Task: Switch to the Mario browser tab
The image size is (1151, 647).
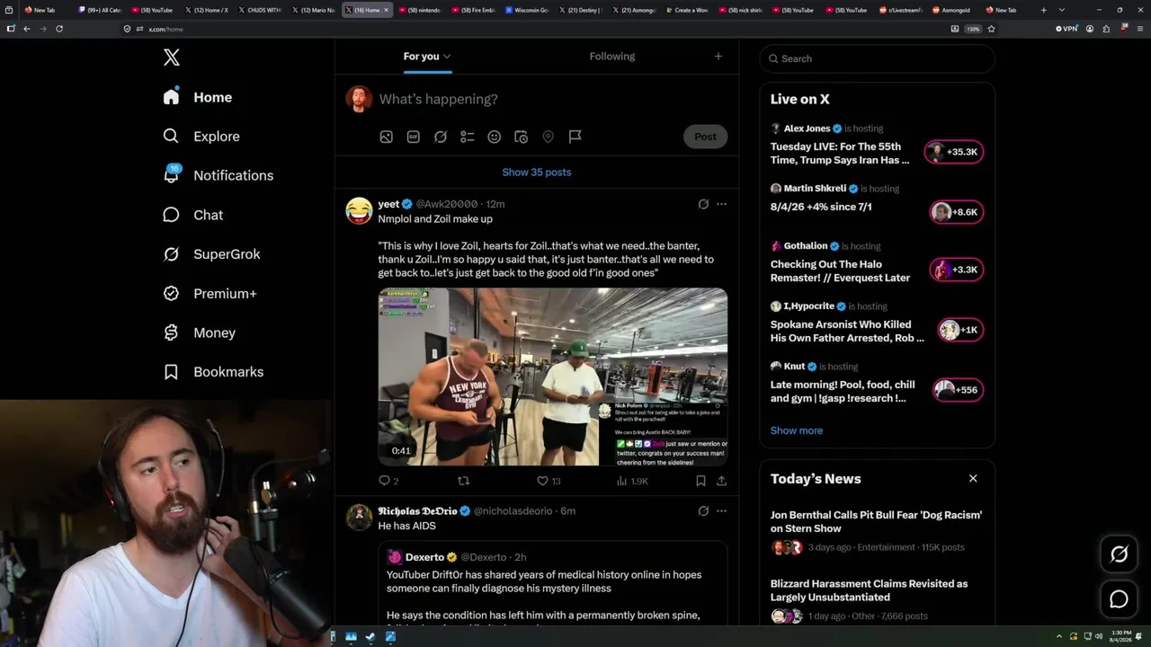Action: (x=315, y=10)
